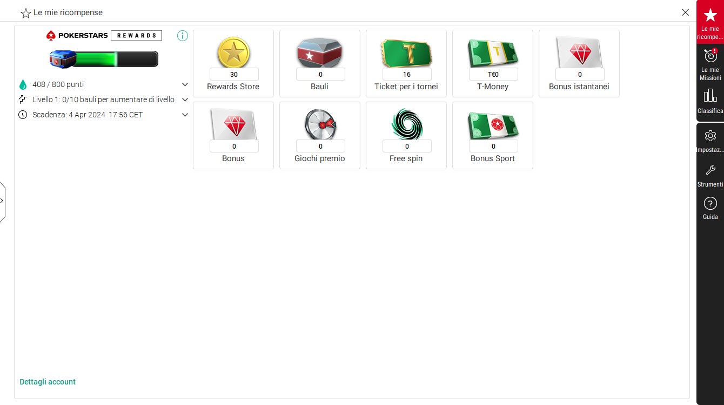Select Le mie ricompense red star tab
Viewport: 724px width, 405px height.
[x=710, y=22]
